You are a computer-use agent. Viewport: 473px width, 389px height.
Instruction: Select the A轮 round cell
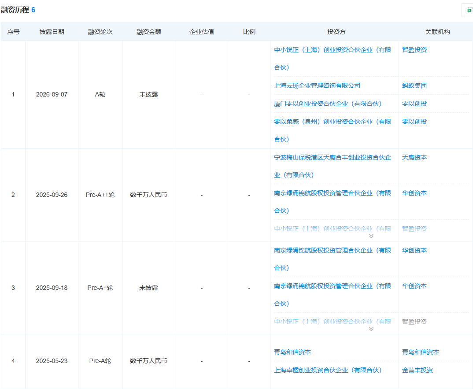[x=100, y=94]
